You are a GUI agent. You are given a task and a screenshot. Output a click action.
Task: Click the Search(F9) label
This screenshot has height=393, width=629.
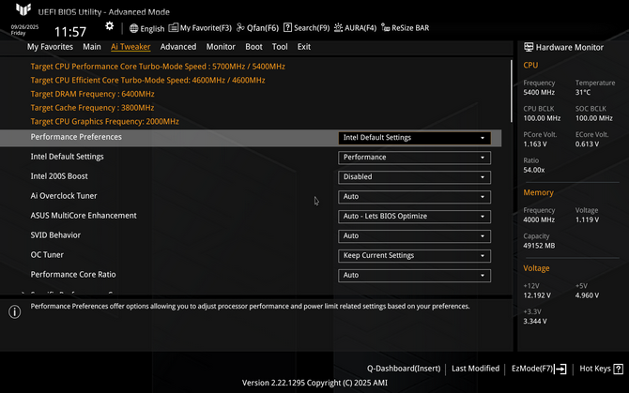pos(312,28)
